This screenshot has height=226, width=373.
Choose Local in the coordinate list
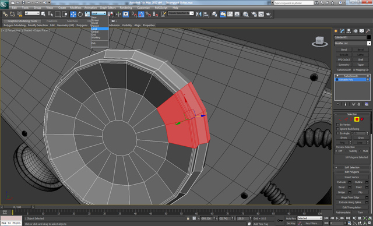[100, 29]
